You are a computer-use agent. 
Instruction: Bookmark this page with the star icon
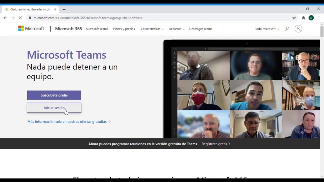pos(294,18)
